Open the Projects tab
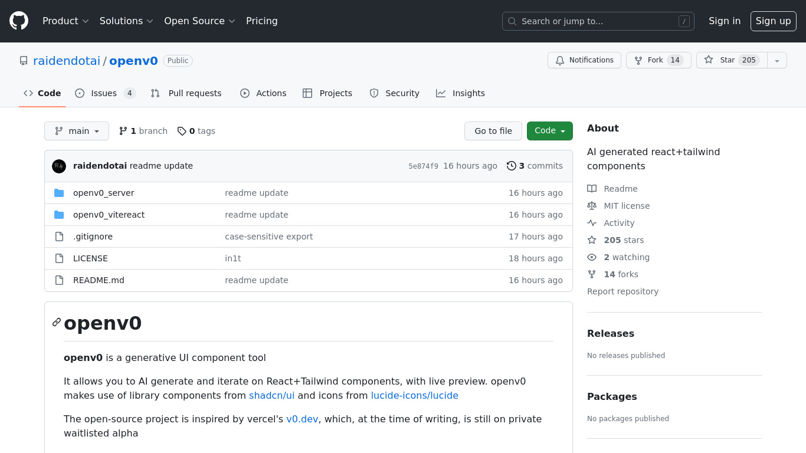 point(327,93)
